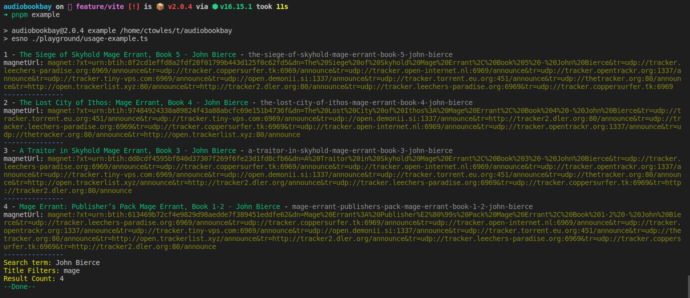Open the magnet link starting btih:97484924338a89824
The image size is (690, 298).
point(342,122)
